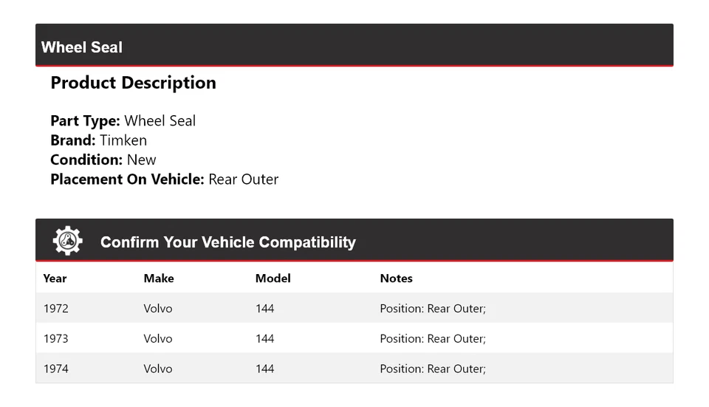
Task: Click the Wheel Seal header title
Action: (82, 47)
